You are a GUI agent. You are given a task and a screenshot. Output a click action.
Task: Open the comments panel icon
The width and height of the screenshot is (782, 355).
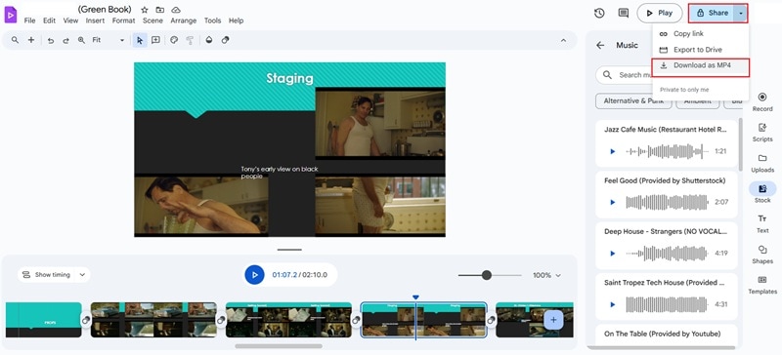(x=624, y=13)
